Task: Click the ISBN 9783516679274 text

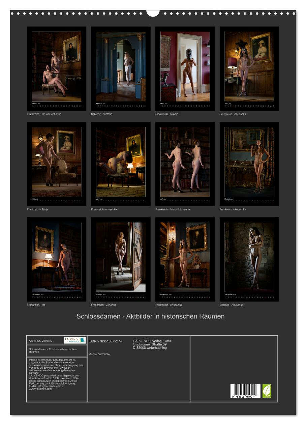Action: (x=105, y=341)
